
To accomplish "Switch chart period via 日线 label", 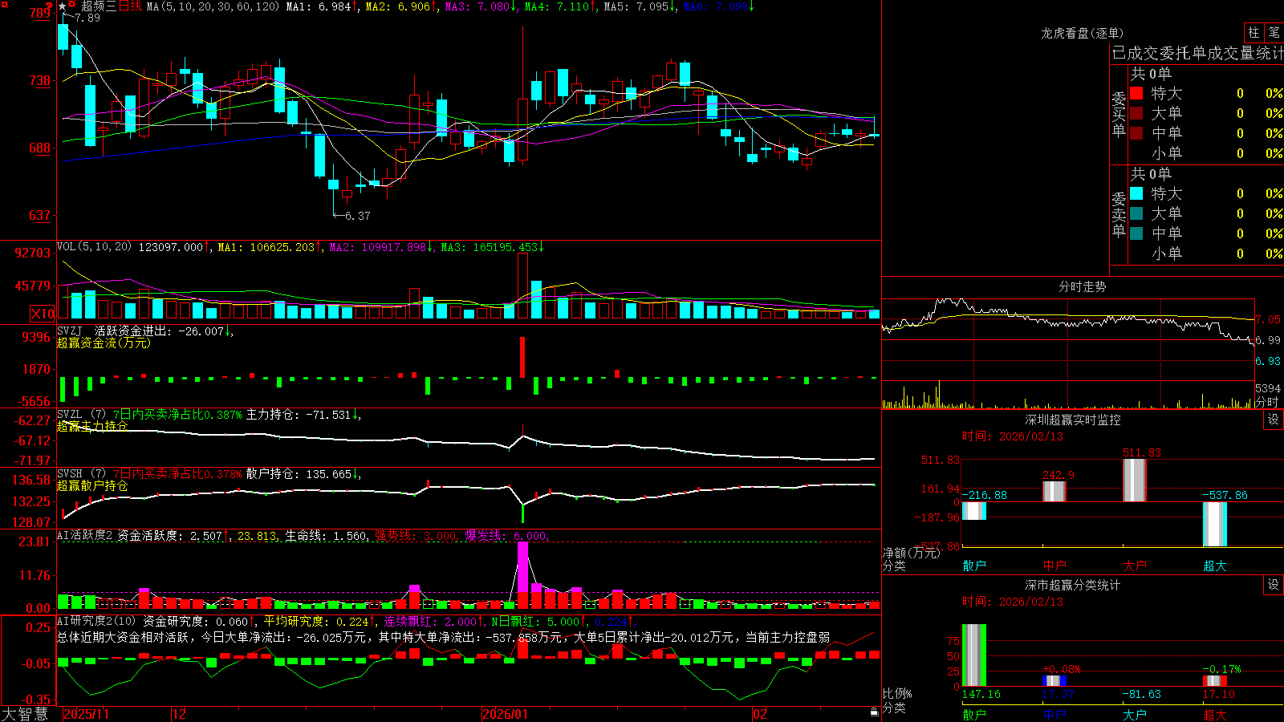I will (130, 6).
